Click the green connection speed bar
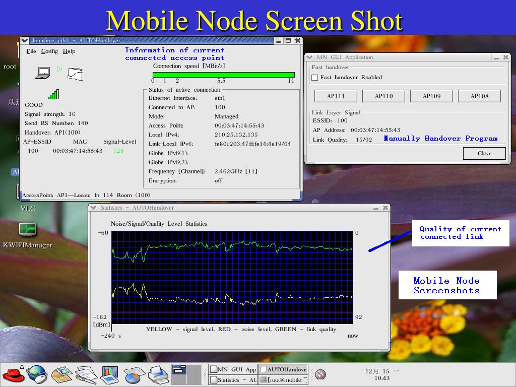Image resolution: width=516 pixels, height=387 pixels. [x=224, y=75]
